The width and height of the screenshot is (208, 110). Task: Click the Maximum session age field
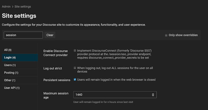pos(115,95)
